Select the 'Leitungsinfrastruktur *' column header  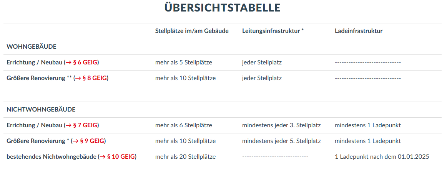click(273, 31)
